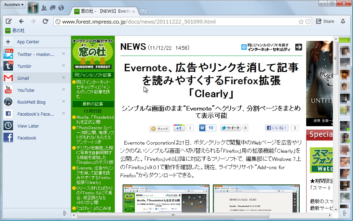Click the ツイート (Tweet) share button
This screenshot has height=221, width=353.
coord(231,128)
